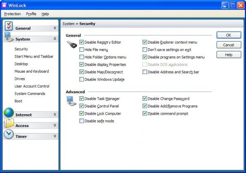Click the Internet sidebar heading label

tap(23, 115)
